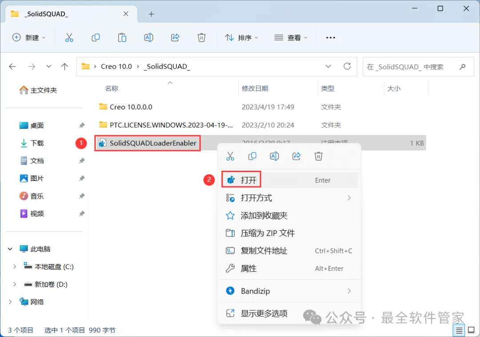Unpin 文档 from quick access
The height and width of the screenshot is (337, 480).
pos(82,160)
